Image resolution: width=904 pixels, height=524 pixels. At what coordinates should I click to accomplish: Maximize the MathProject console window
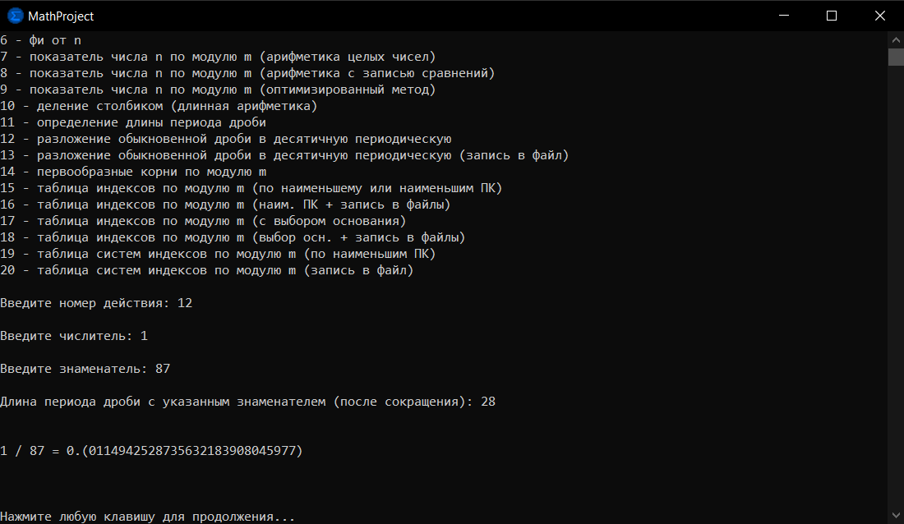click(831, 16)
